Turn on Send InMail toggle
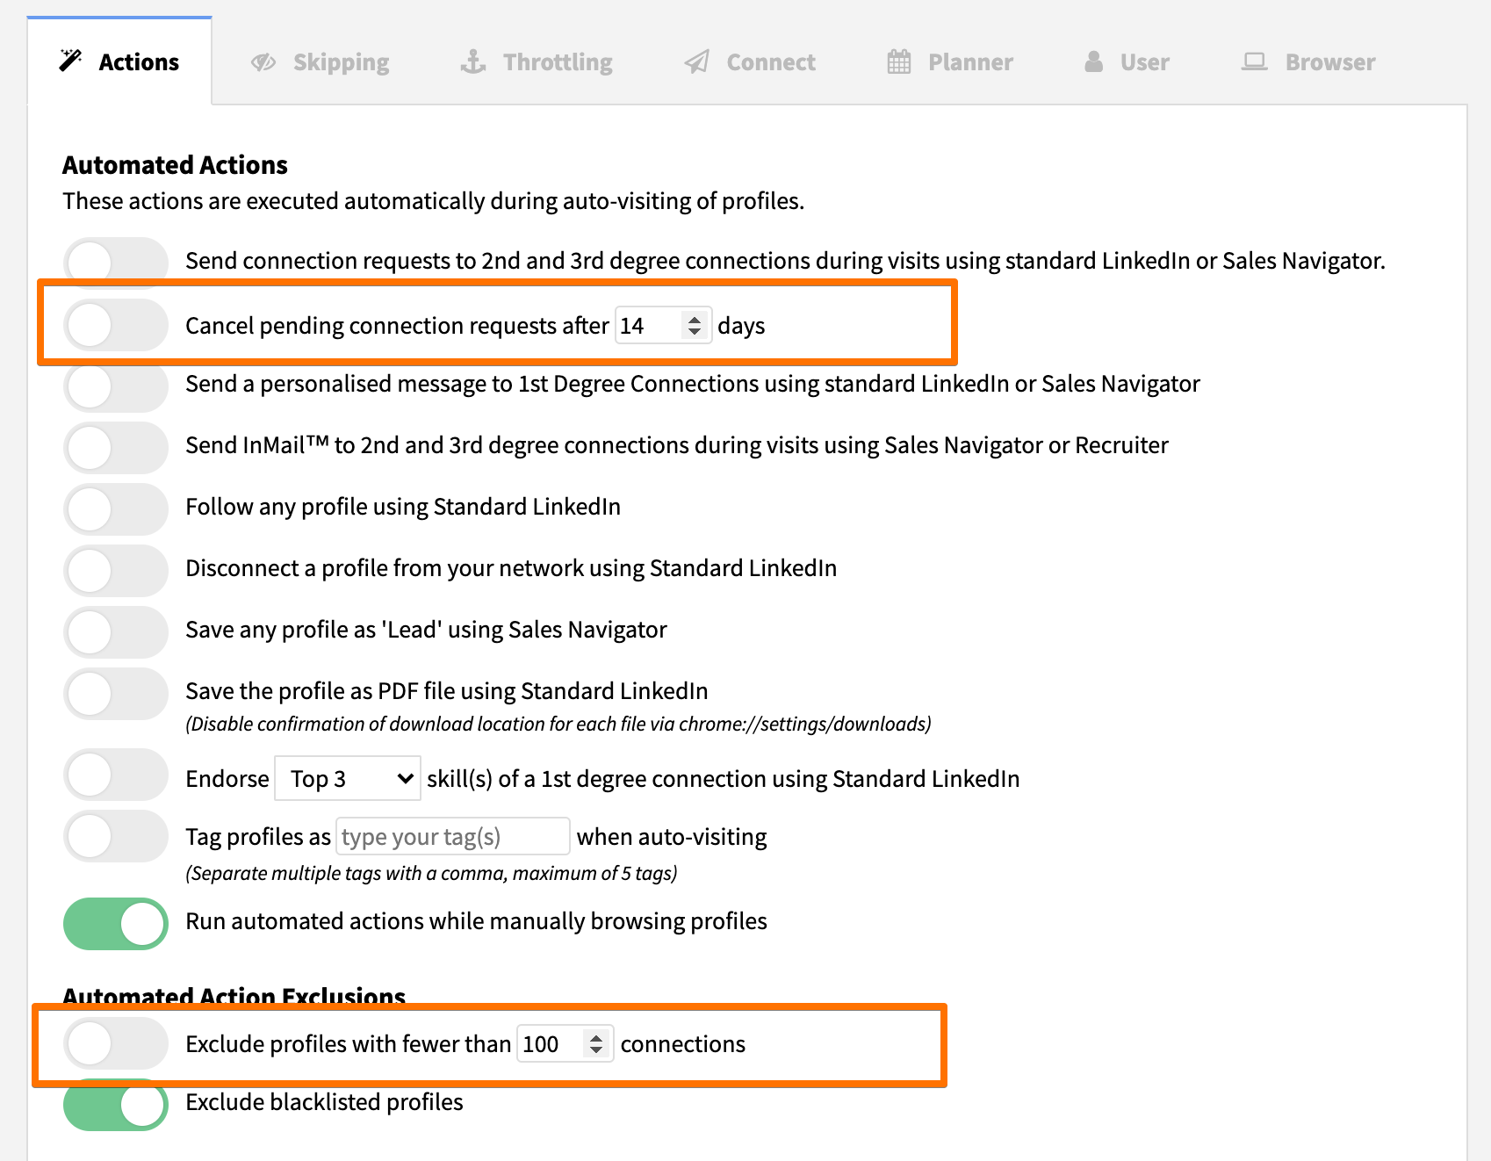 pos(115,448)
